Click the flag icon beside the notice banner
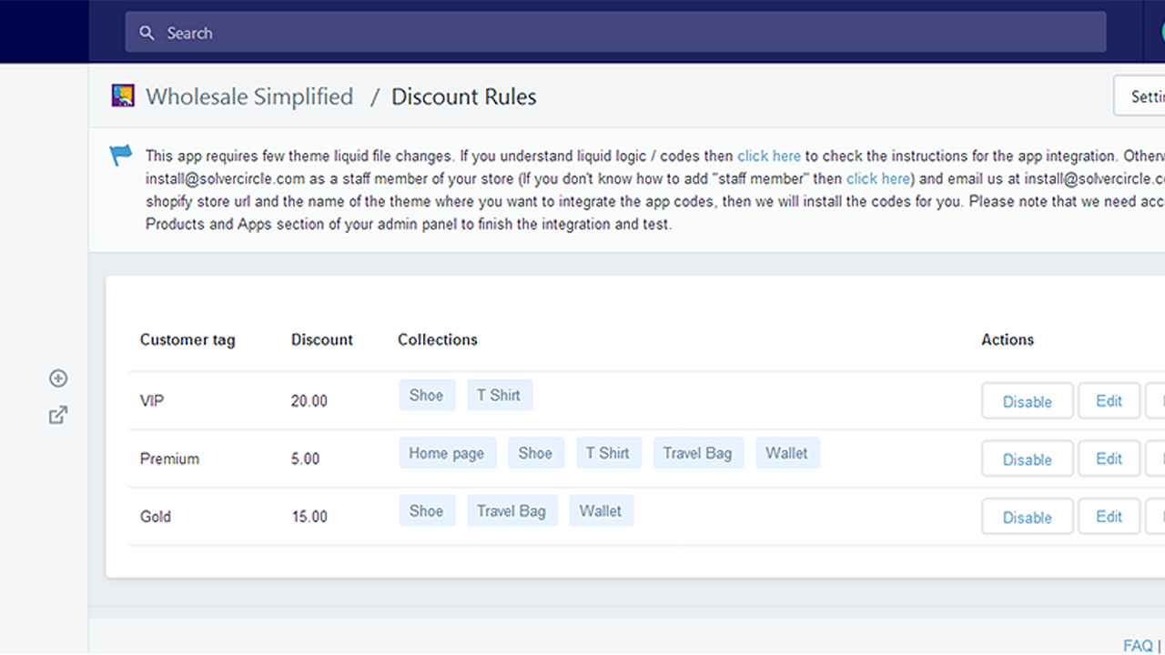Screen dimensions: 1165x655 coord(120,155)
